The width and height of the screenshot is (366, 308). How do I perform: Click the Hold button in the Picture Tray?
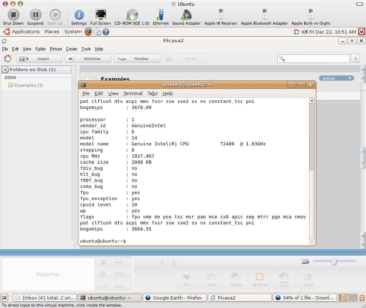[115, 262]
